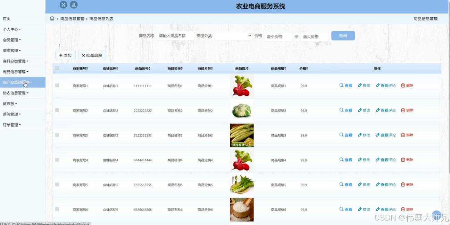Check the box for 商家账号4 row

[x=57, y=160]
